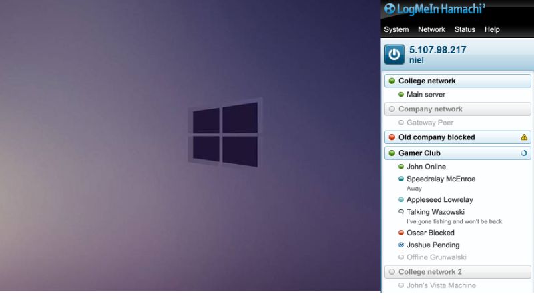Image resolution: width=534 pixels, height=300 pixels.
Task: Open the Status menu
Action: click(465, 29)
